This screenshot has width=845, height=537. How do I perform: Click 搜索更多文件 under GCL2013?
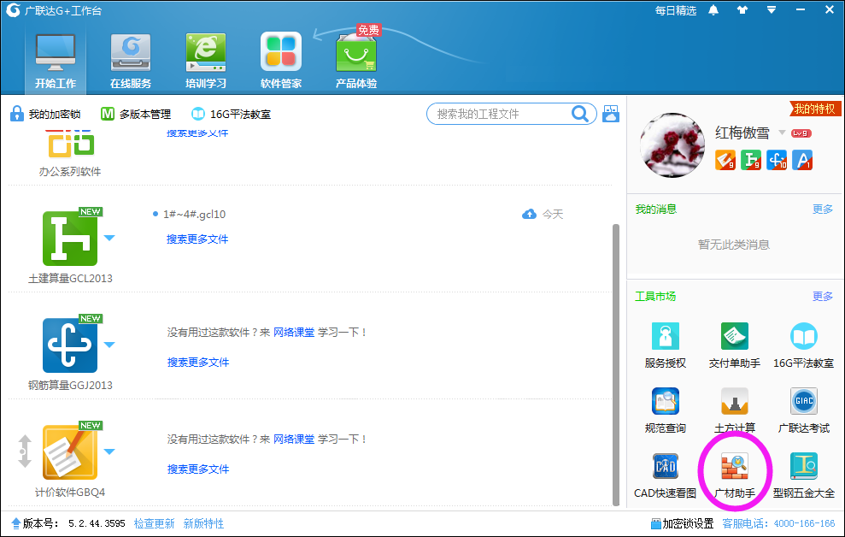(x=197, y=239)
